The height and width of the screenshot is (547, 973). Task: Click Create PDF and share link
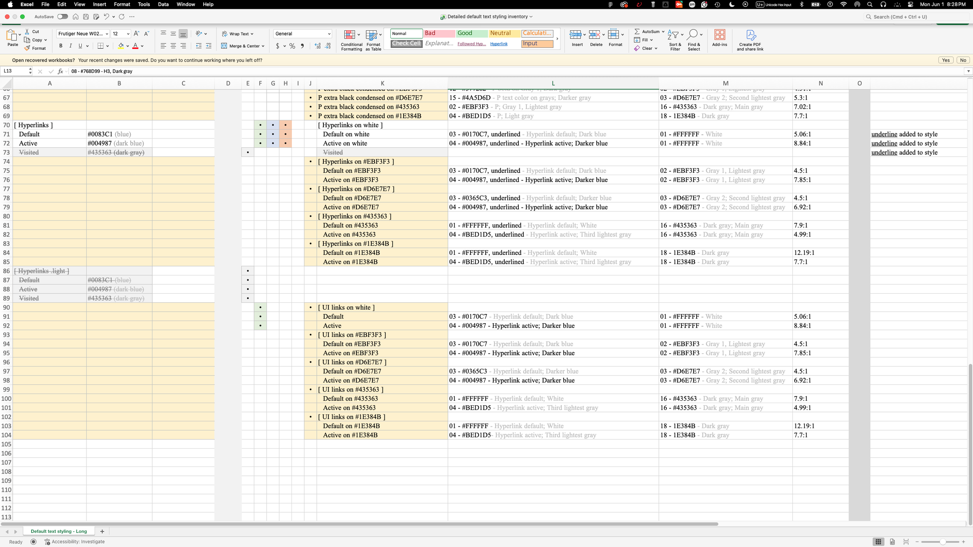click(x=750, y=40)
